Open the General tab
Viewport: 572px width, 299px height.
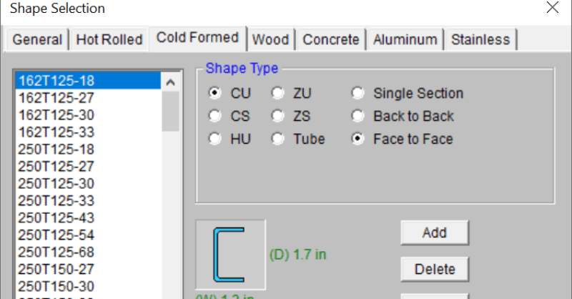click(x=37, y=39)
